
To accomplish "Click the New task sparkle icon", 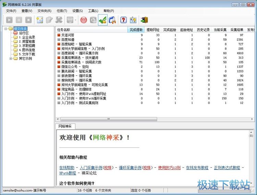I will tap(40, 20).
